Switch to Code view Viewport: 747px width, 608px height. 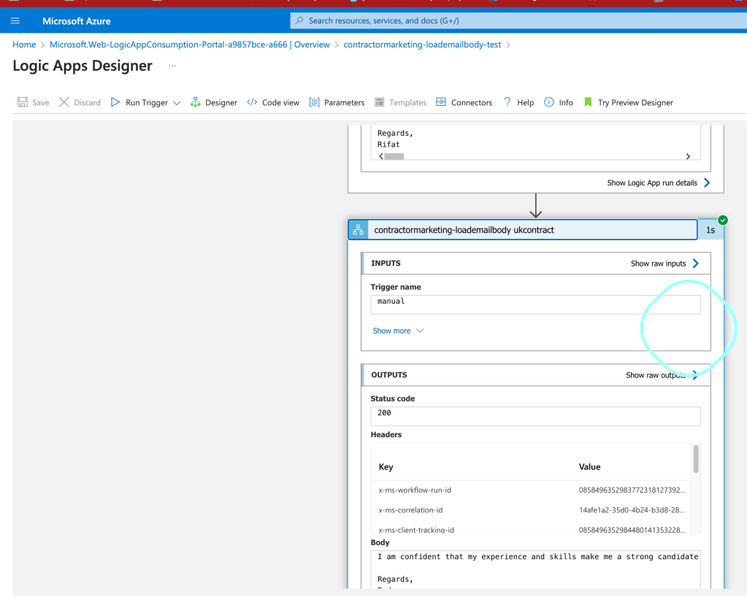(273, 102)
